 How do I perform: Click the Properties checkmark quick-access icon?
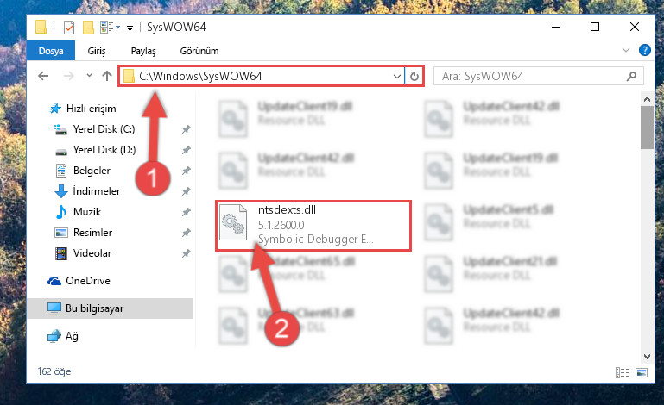pyautogui.click(x=69, y=28)
